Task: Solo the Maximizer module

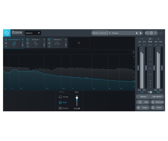Action: pyautogui.click(x=49, y=43)
